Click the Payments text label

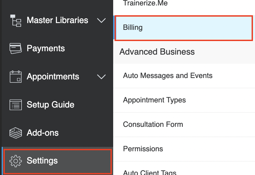(x=46, y=48)
